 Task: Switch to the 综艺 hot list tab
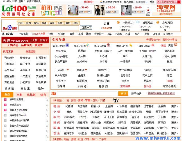[x=43, y=95]
